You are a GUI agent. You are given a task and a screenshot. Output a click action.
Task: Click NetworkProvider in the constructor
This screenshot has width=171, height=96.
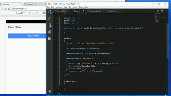coord(133,28)
